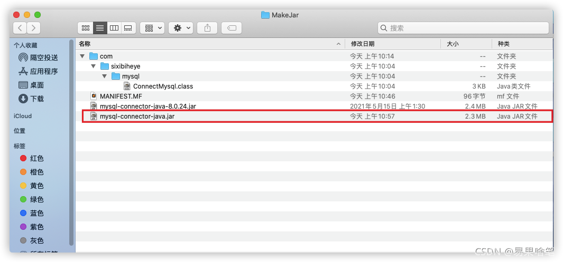Click the Edit Tags toolbar icon
The image size is (563, 262).
point(232,28)
